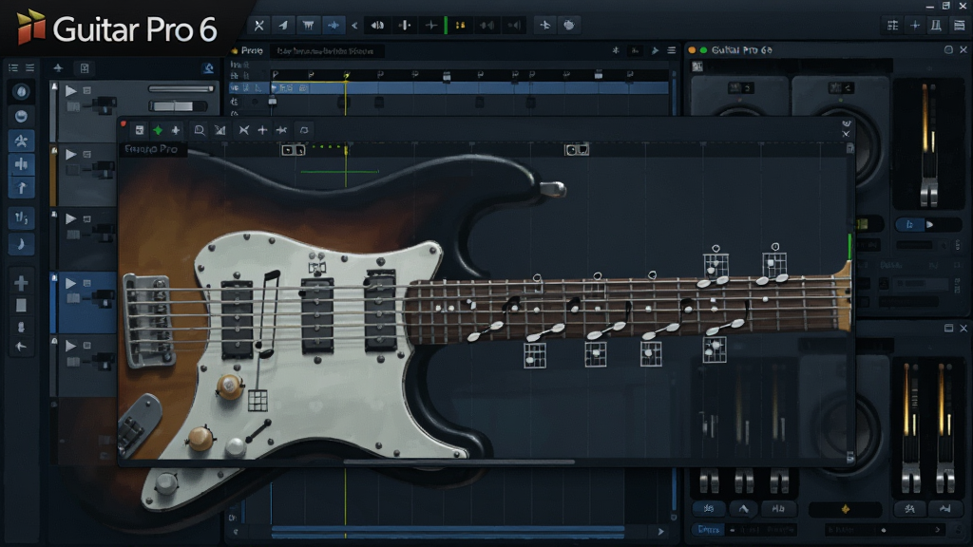Viewport: 973px width, 547px height.
Task: Toggle the small square beside fourth track play
Action: [86, 283]
